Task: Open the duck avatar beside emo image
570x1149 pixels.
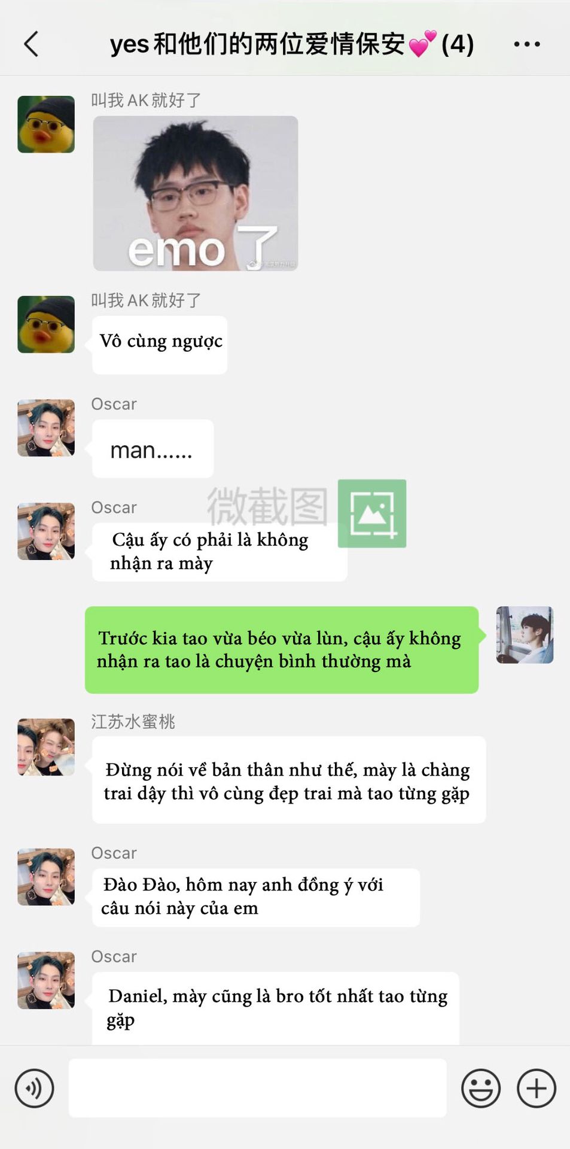Action: (46, 124)
